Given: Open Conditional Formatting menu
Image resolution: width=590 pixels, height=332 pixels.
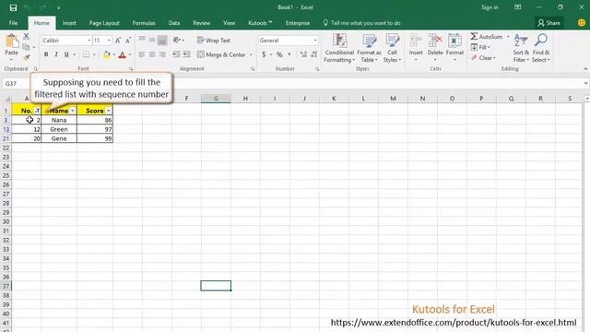Looking at the screenshot, I should point(339,48).
